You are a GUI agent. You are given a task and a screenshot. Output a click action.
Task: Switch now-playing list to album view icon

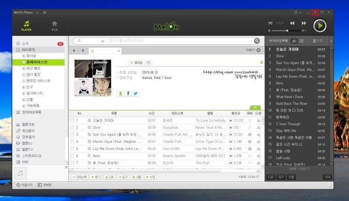click(301, 41)
